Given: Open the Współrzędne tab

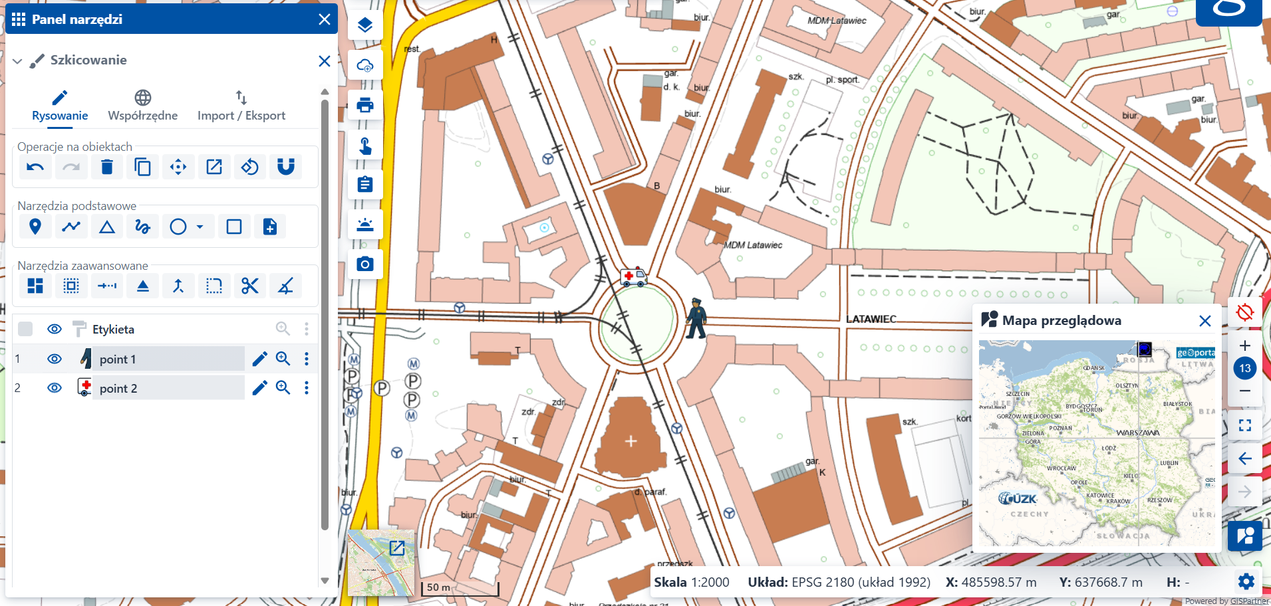Looking at the screenshot, I should point(143,106).
